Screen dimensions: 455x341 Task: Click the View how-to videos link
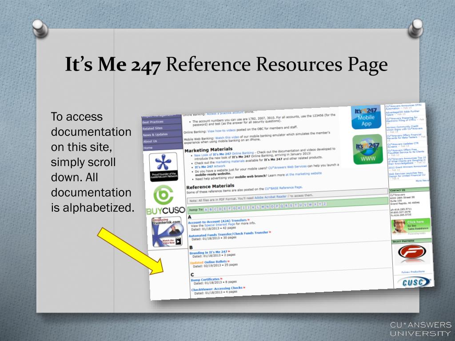point(221,131)
